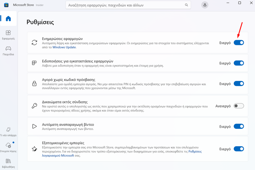This screenshot has width=255, height=170.
Task: Toggle Ειδοποιήσεις για εγκαταστάσεις εφαρμογών switch
Action: click(239, 63)
